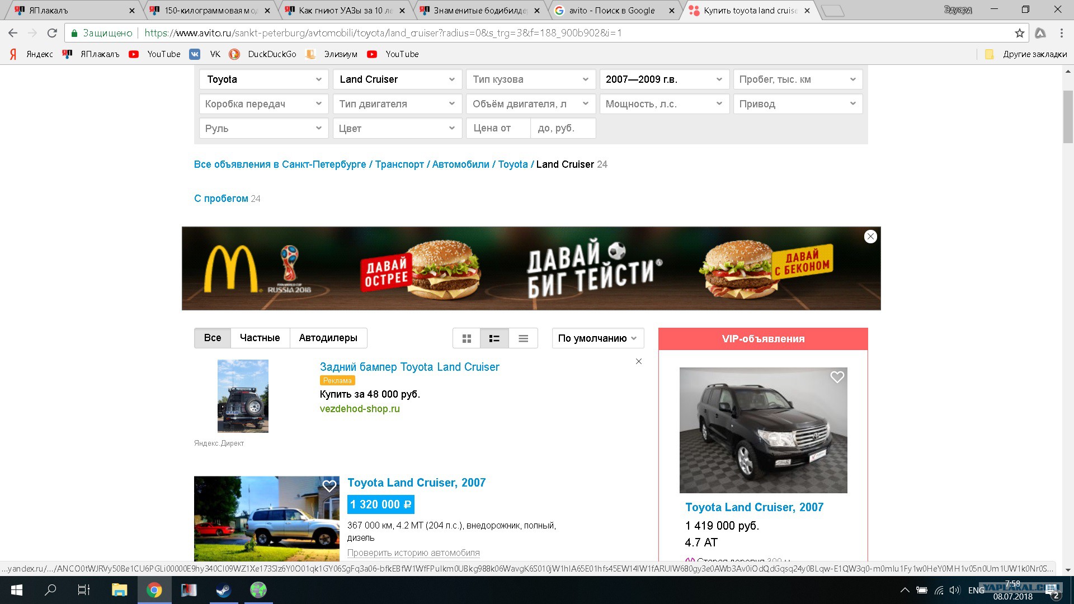Expand the Коробка передач dropdown
The width and height of the screenshot is (1074, 604).
[x=263, y=104]
